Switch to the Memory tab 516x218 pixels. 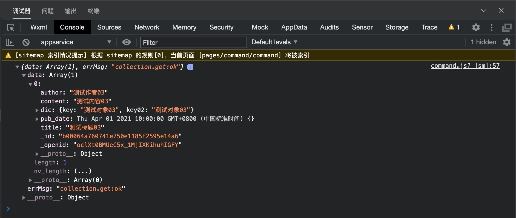184,27
